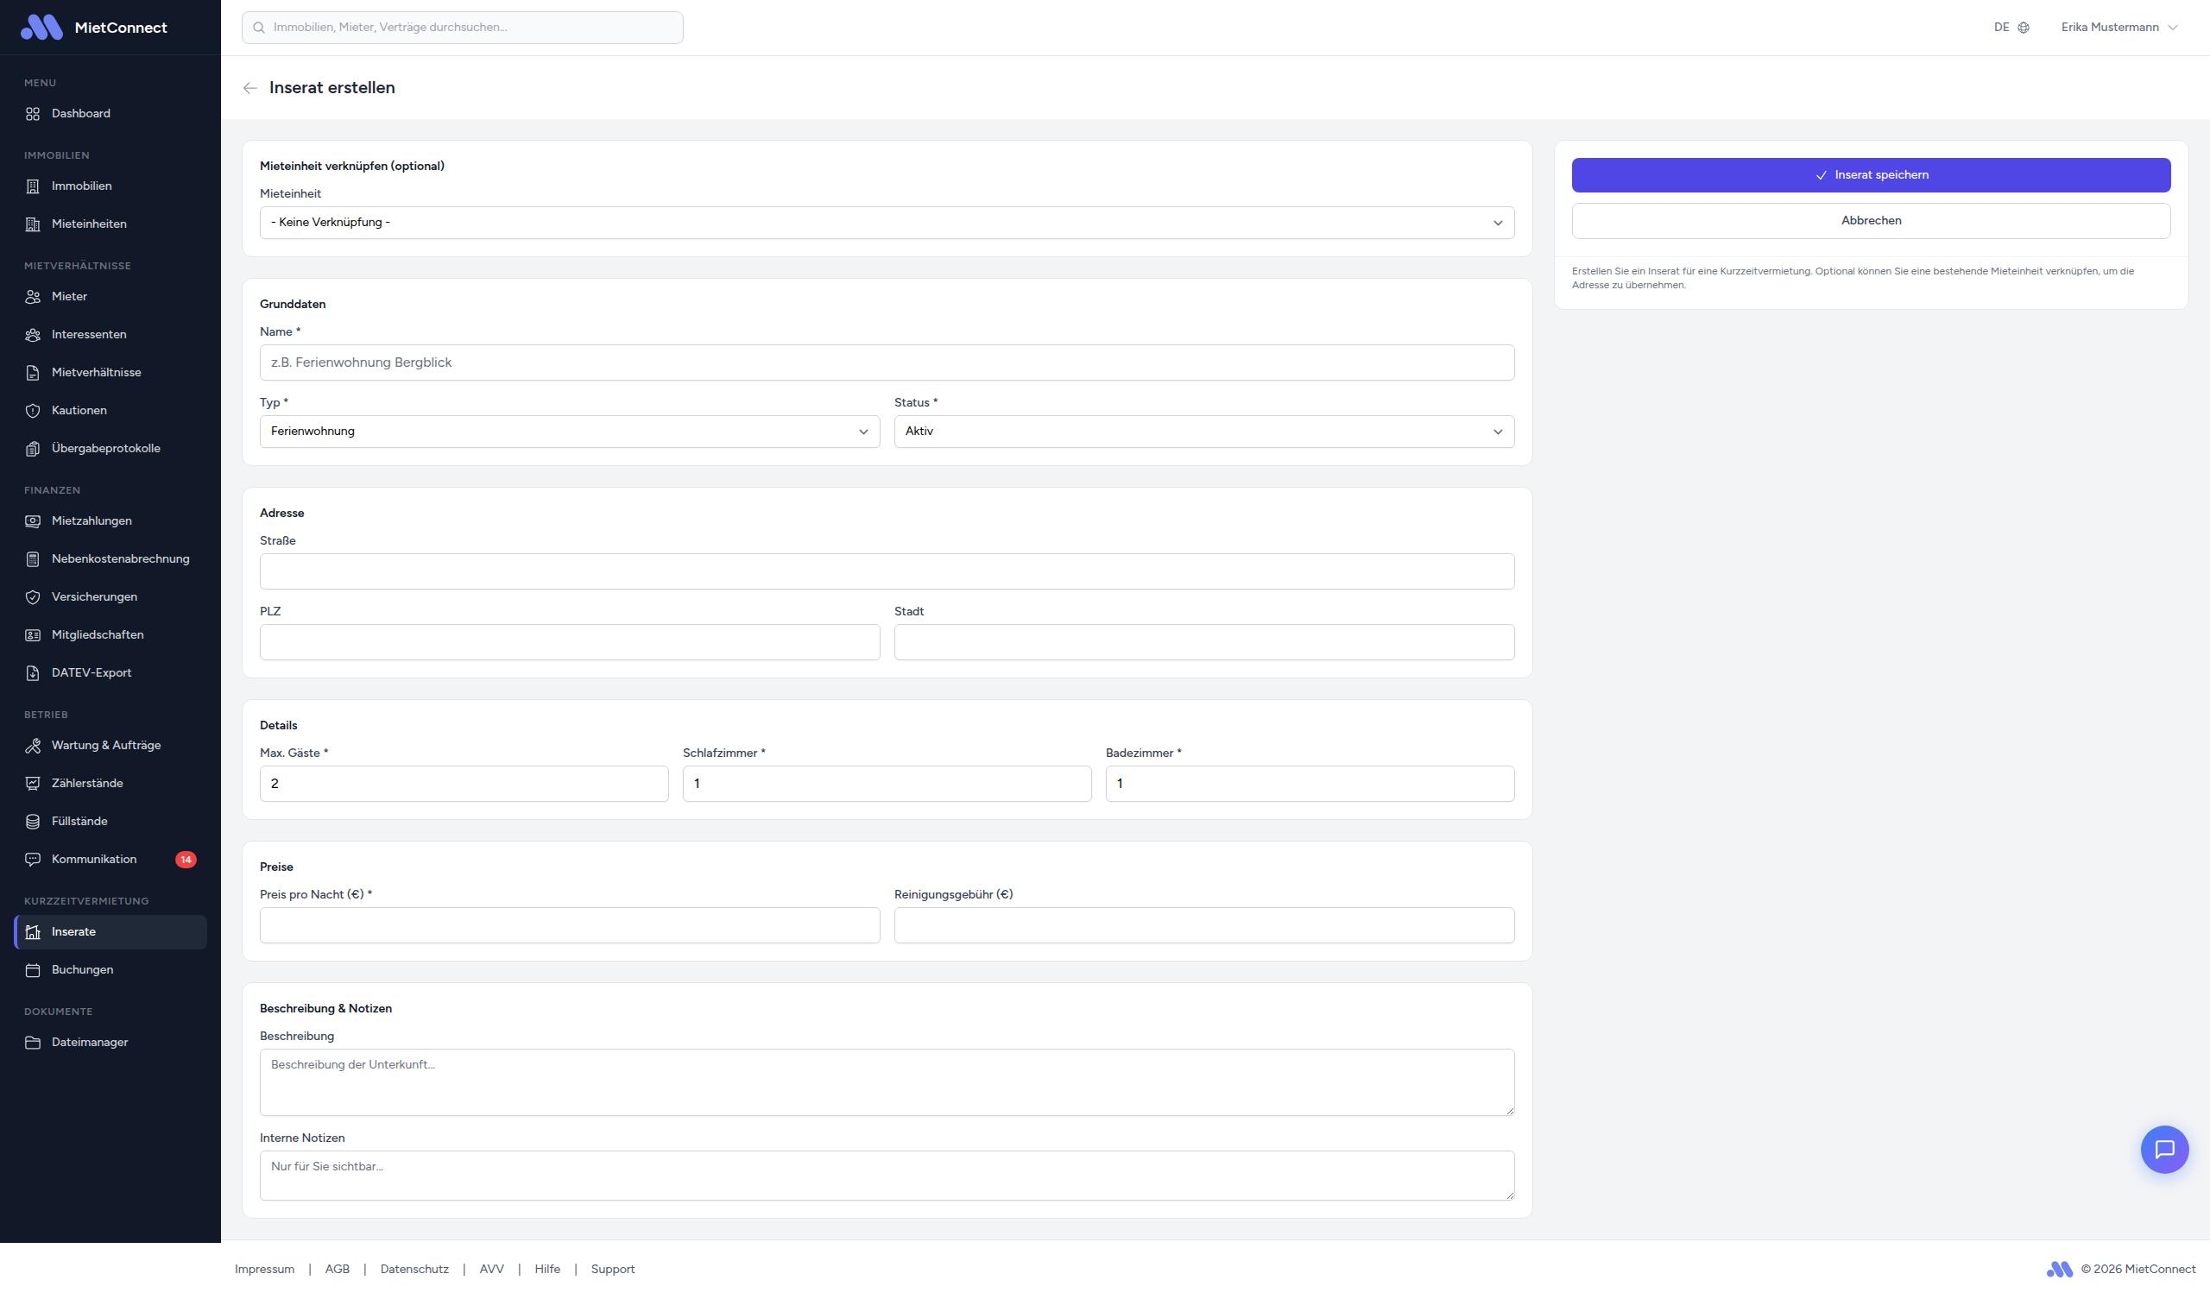Click the Wartung & Aufträge wrench icon
This screenshot has height=1299, width=2210.
click(x=33, y=746)
